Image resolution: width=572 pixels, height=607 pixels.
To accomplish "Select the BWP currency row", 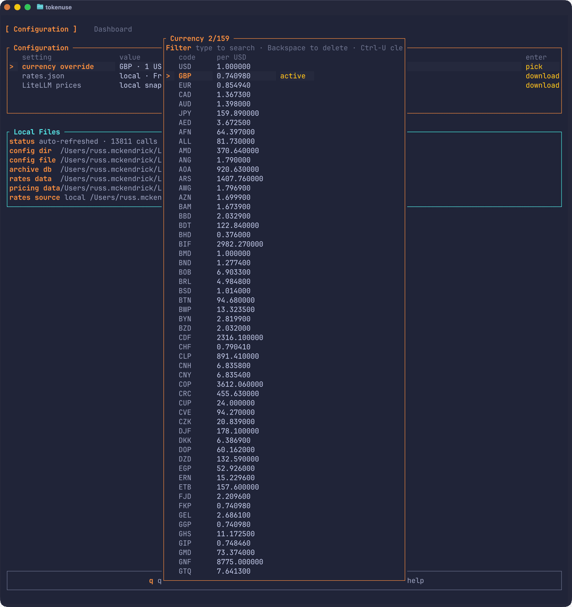I will (285, 309).
